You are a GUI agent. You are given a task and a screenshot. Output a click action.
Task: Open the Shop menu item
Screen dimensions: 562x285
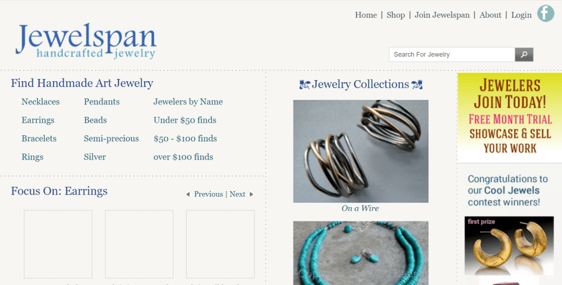395,15
